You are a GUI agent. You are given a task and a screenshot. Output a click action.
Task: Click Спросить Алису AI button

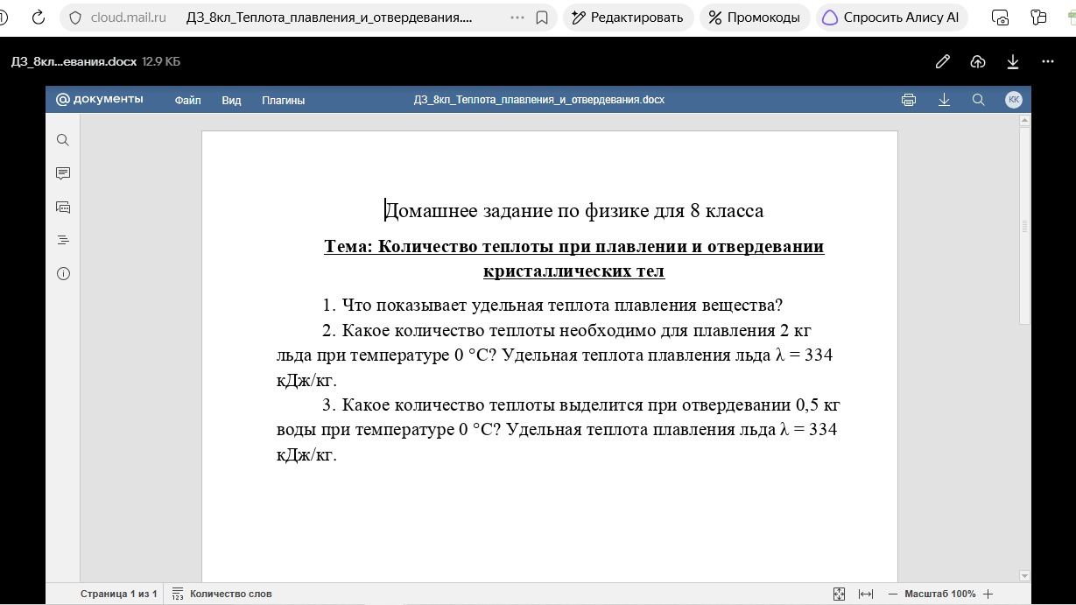coord(891,18)
